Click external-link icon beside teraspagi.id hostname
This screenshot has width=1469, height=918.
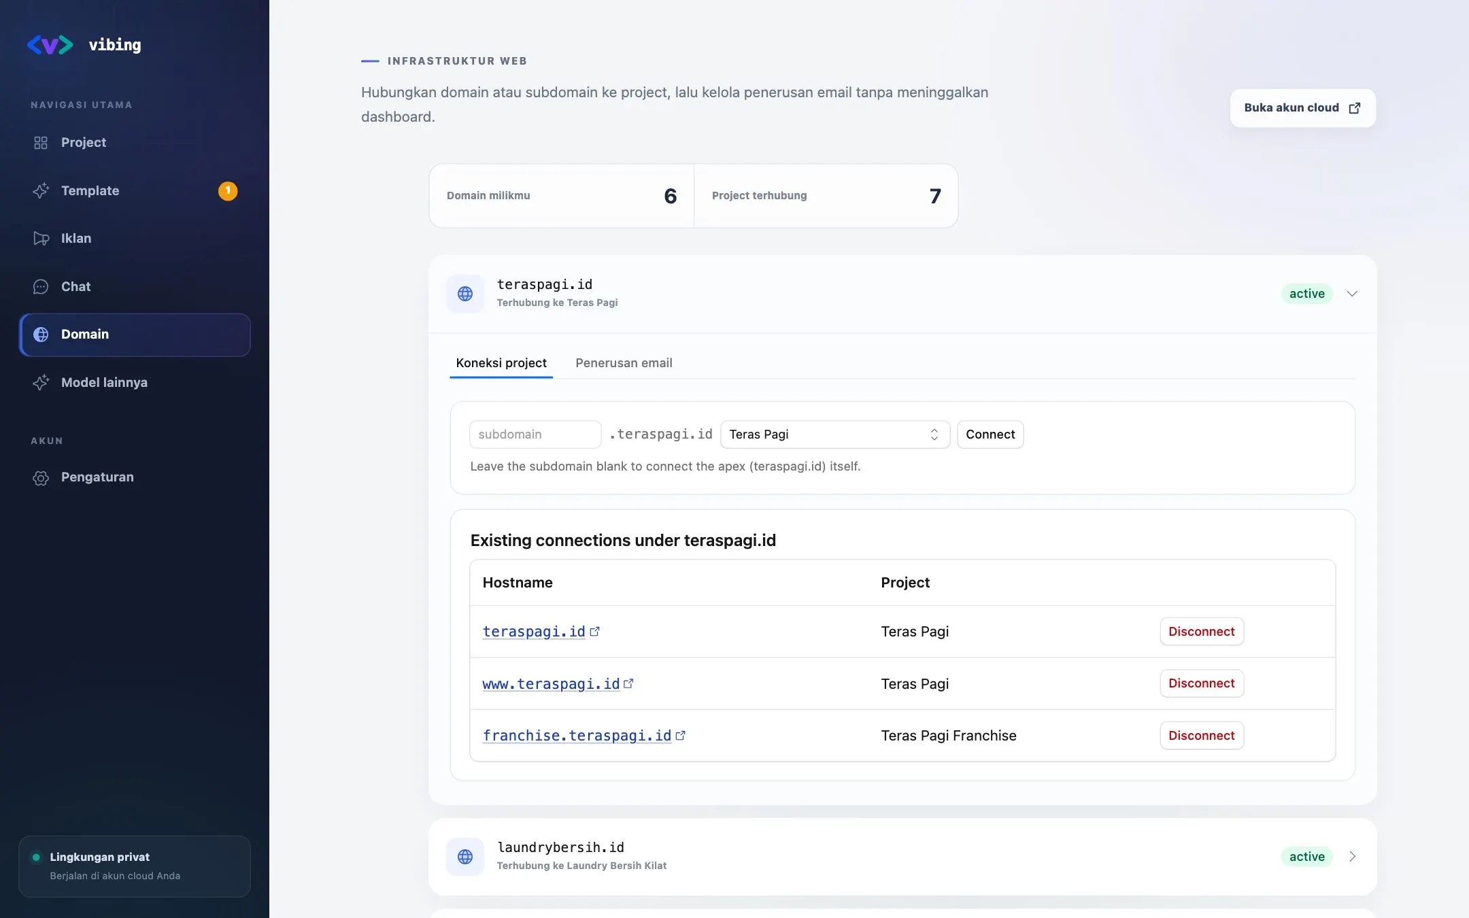[595, 632]
